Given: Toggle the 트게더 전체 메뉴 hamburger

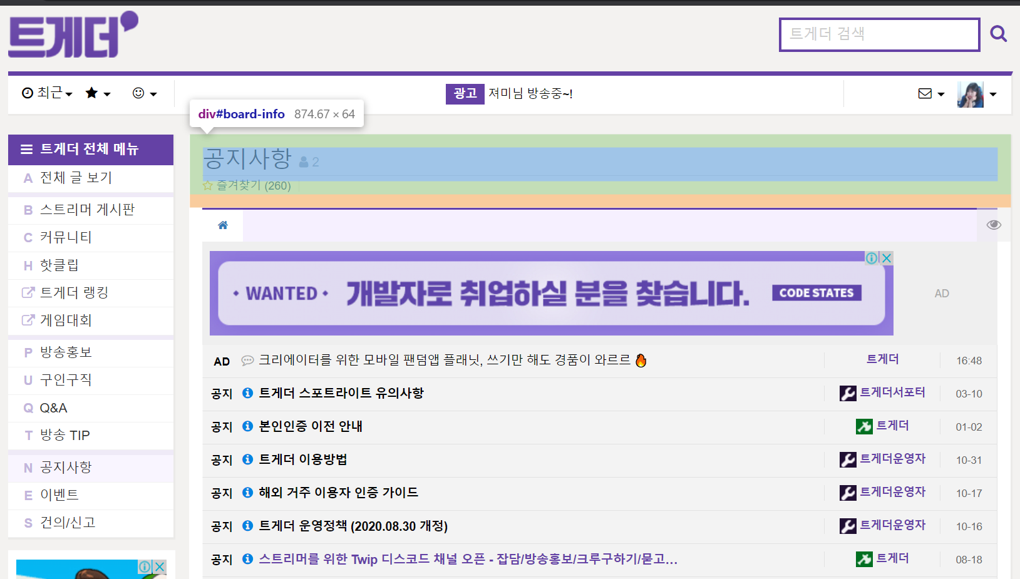Looking at the screenshot, I should 26,149.
